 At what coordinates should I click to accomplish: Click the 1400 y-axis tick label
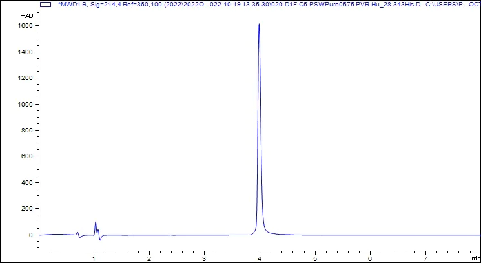tap(26, 52)
